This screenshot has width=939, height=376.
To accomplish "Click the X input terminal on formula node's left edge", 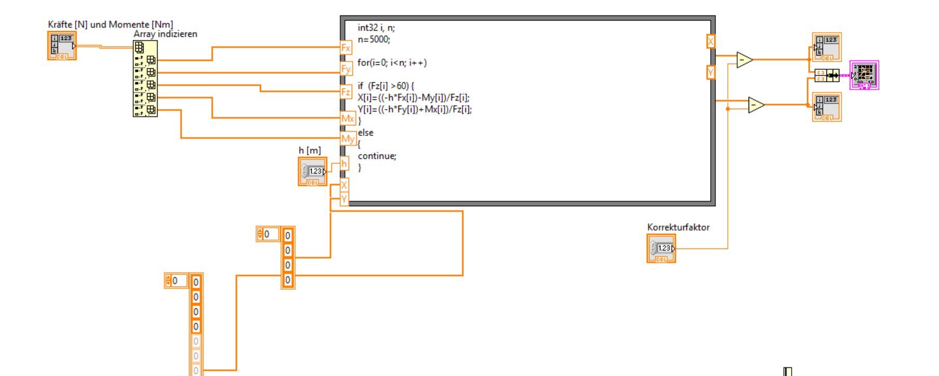I will pyautogui.click(x=344, y=185).
